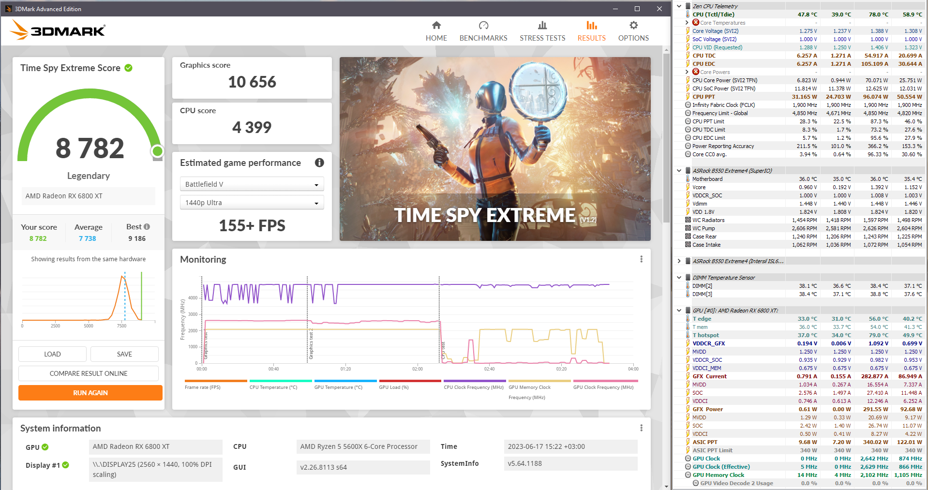Click the lightning icon for GFX Power

coord(688,409)
